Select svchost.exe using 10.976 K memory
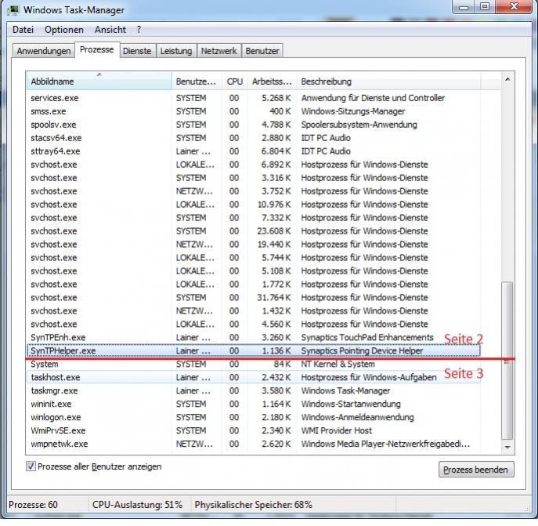This screenshot has height=526, width=538. [x=253, y=205]
